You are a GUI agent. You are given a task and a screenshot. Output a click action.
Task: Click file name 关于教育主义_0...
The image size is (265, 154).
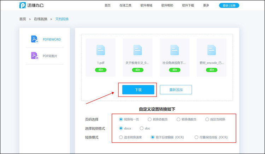tap(137, 63)
